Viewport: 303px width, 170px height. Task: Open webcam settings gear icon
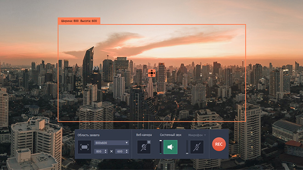pos(149,142)
